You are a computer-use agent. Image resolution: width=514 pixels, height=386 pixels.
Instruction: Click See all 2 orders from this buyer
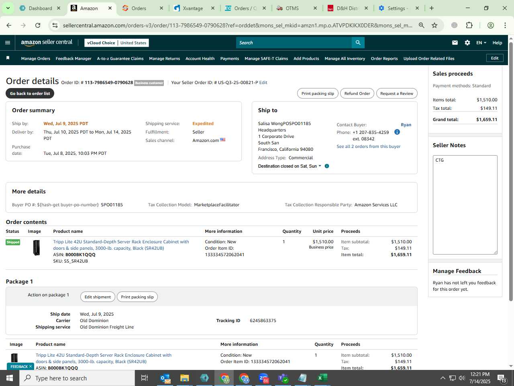368,146
